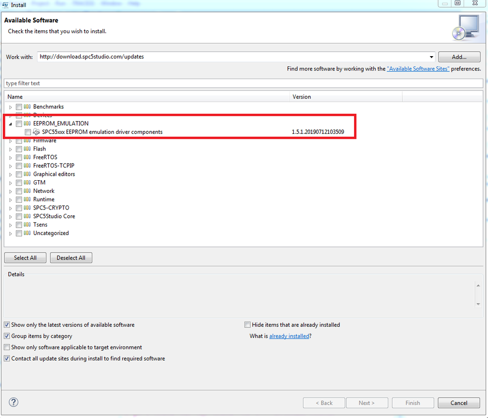Image resolution: width=488 pixels, height=418 pixels.
Task: Click the type filter text field
Action: (x=243, y=84)
